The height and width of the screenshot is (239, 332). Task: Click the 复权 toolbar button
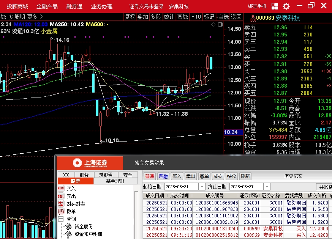(x=130, y=17)
